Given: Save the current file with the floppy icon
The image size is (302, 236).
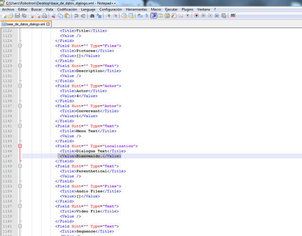Looking at the screenshot, I should [x=17, y=16].
